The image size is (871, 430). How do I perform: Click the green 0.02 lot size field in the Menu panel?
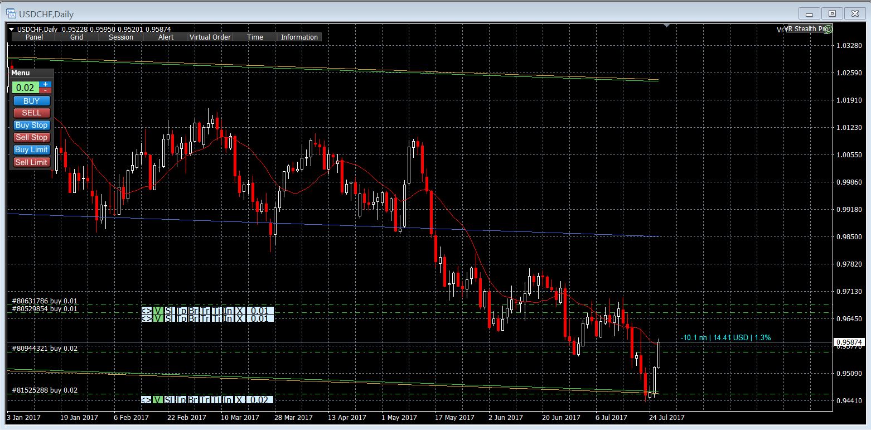(26, 88)
